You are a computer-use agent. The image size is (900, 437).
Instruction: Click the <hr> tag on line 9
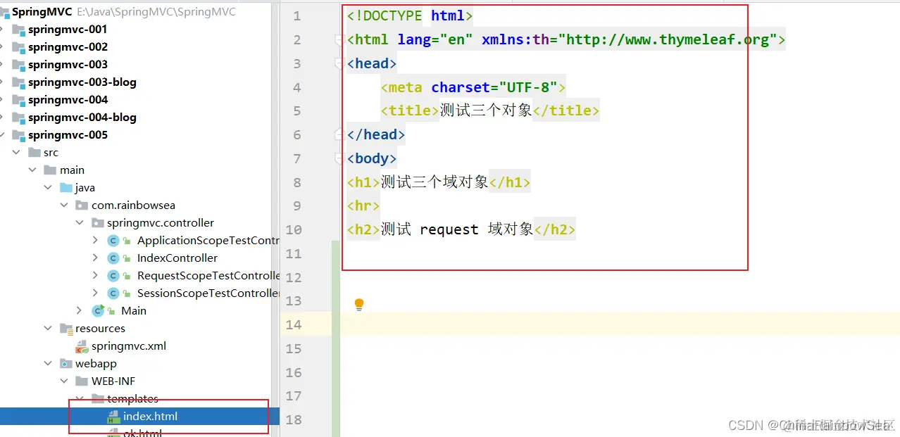363,206
